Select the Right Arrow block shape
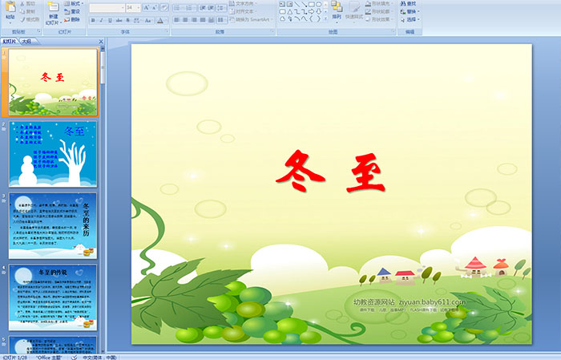 pos(311,11)
